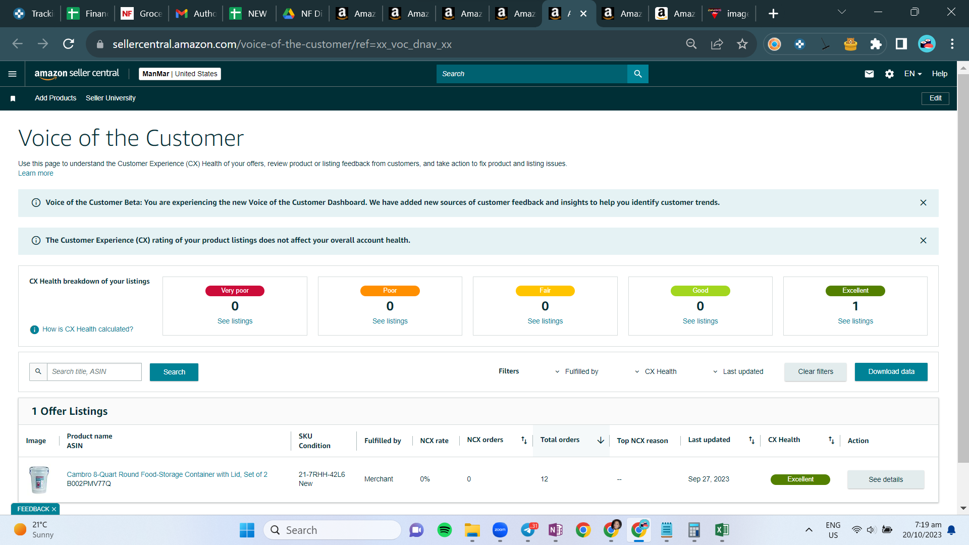
Task: Click the Download data button
Action: click(x=891, y=372)
